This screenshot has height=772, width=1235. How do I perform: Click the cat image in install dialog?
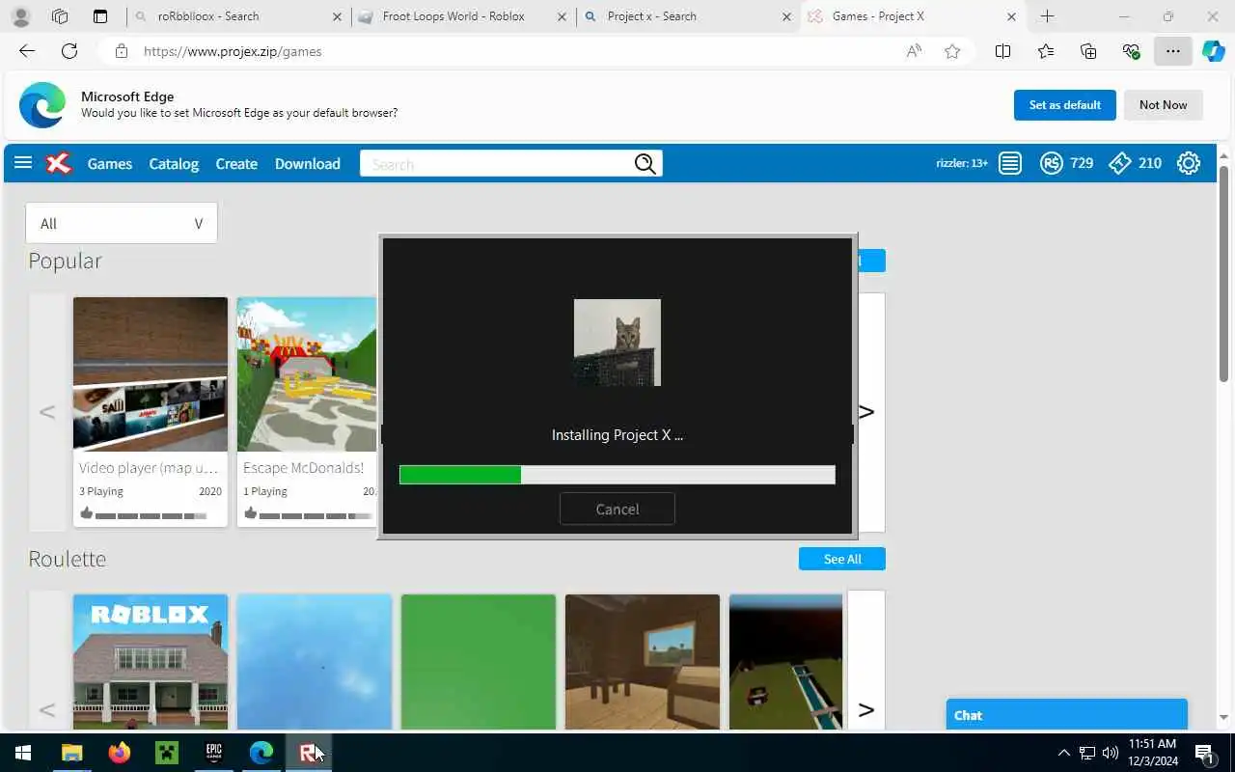point(617,343)
